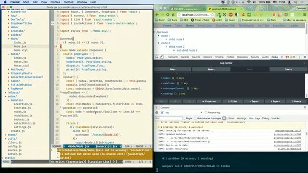This screenshot has width=308, height=173.
Task: Expand the helpers/ folder
Action: pos(5,92)
